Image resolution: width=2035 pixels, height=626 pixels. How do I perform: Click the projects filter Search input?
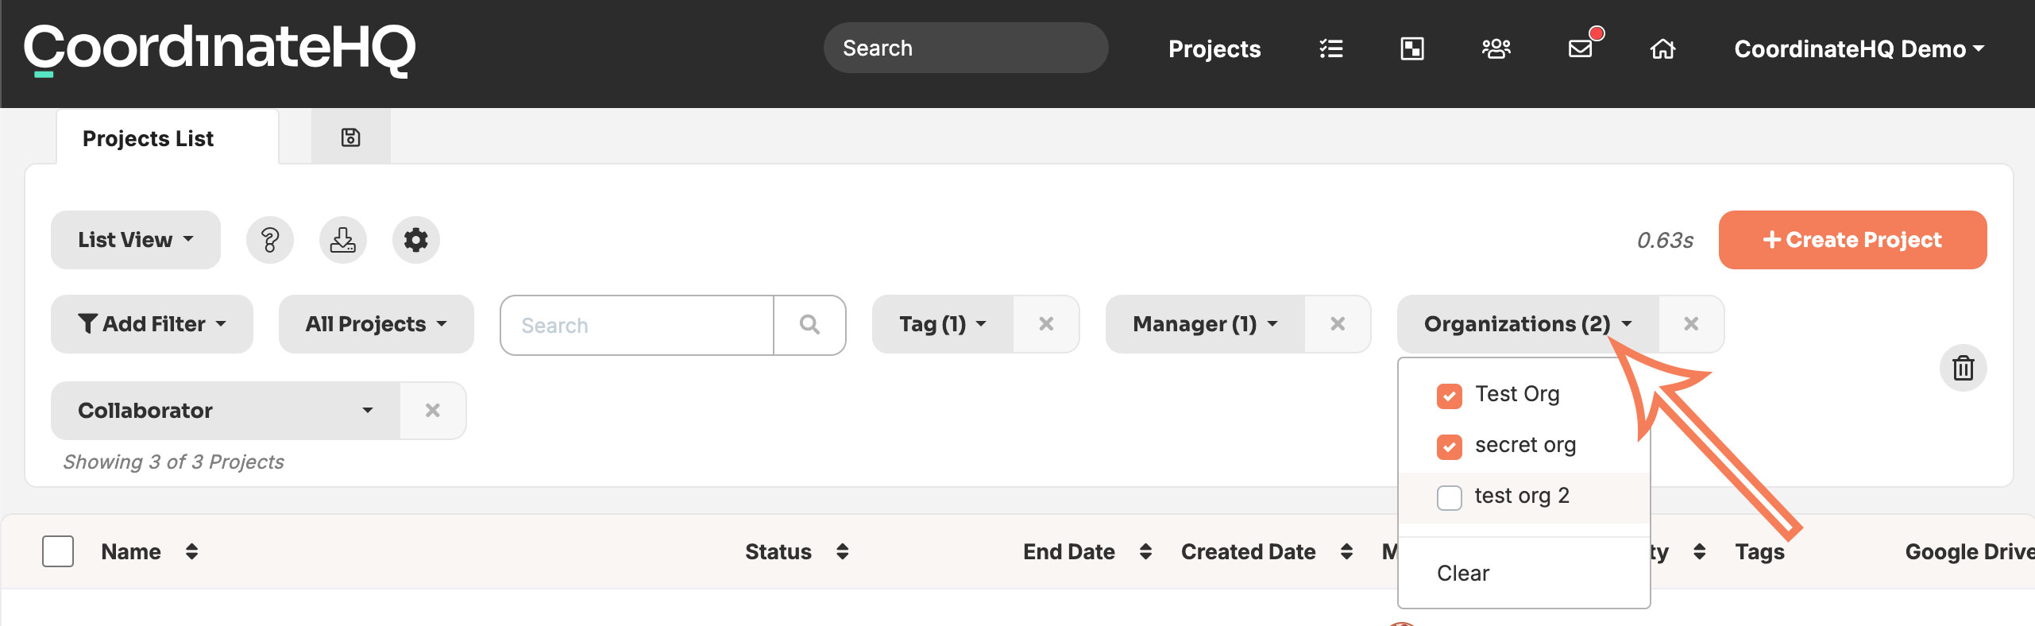click(637, 325)
